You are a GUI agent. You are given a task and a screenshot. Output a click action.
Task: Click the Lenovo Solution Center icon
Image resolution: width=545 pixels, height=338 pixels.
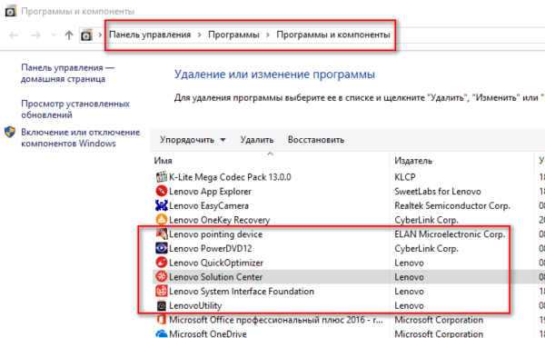[162, 277]
